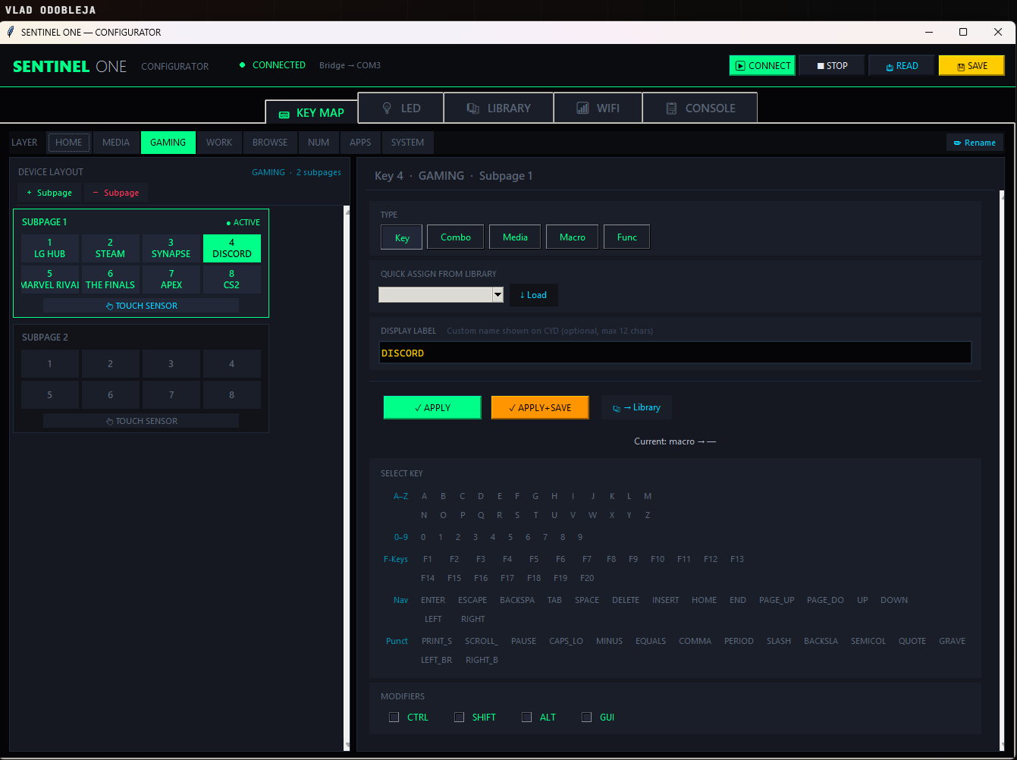1017x760 pixels.
Task: Tick the ALT modifier checkbox
Action: (526, 717)
